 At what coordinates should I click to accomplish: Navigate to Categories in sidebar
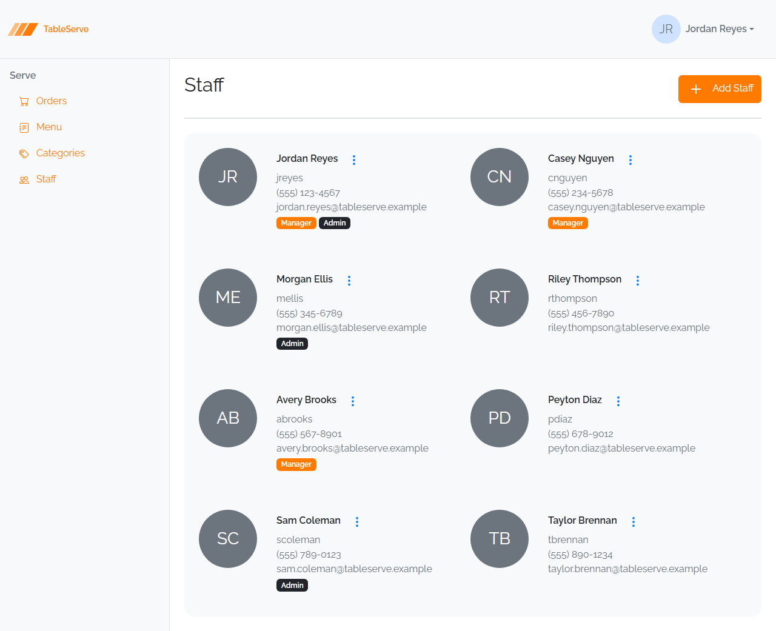tap(61, 153)
